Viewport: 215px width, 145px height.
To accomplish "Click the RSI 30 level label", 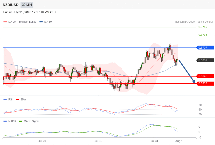I will pyautogui.click(x=200, y=114).
